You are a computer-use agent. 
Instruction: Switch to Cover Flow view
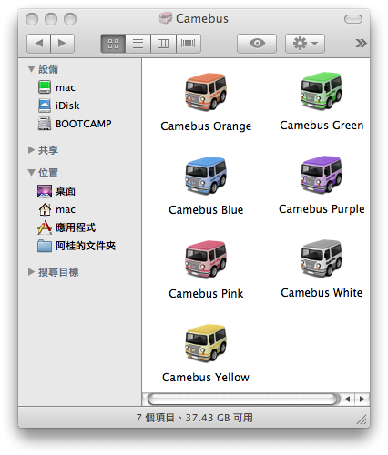[189, 44]
